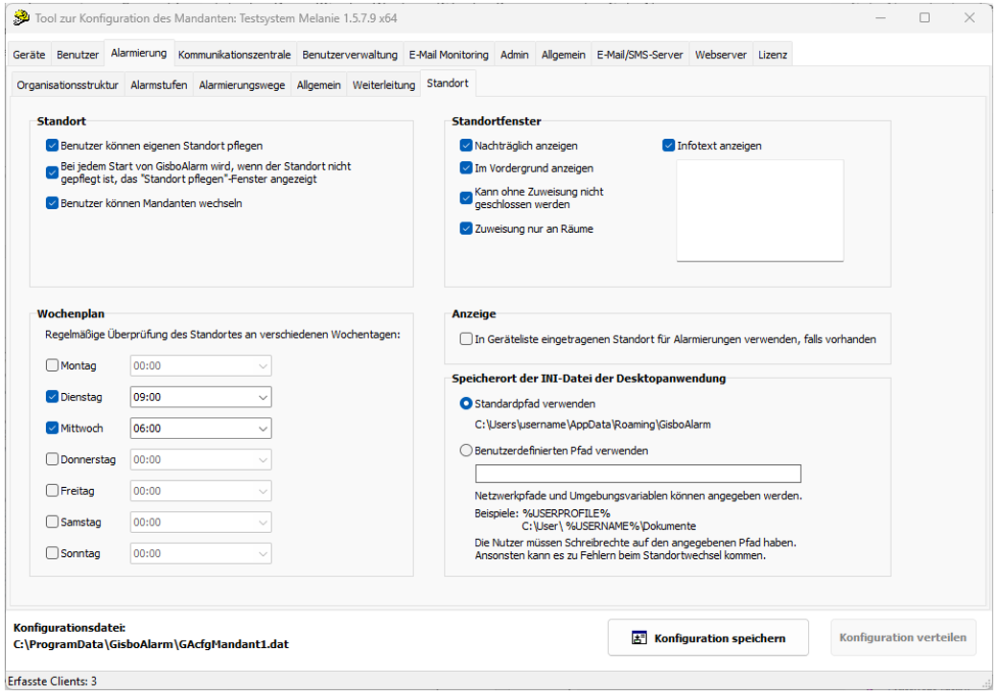Open the Allgemein sub-tab under Alarmierung
997x695 pixels.
tap(318, 85)
